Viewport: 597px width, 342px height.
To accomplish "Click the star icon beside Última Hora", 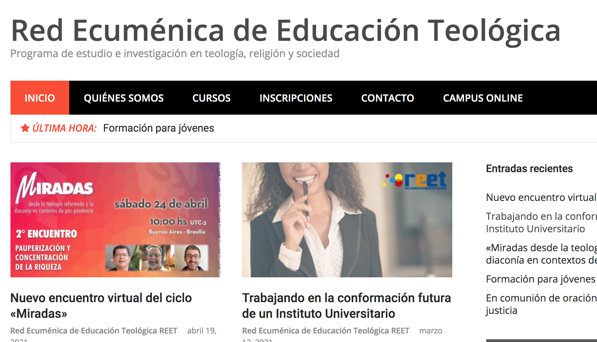I will 25,128.
